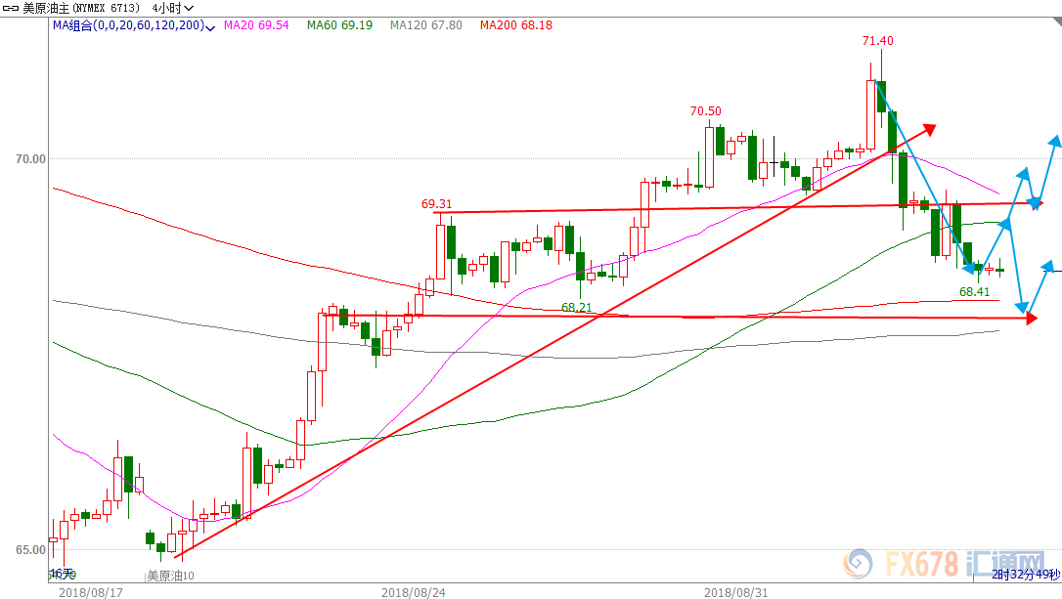The height and width of the screenshot is (599, 1062).
Task: Click the 16天 marker at bottom left
Action: pyautogui.click(x=62, y=573)
